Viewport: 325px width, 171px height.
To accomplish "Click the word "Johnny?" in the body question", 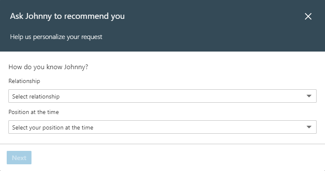I will click(x=76, y=67).
